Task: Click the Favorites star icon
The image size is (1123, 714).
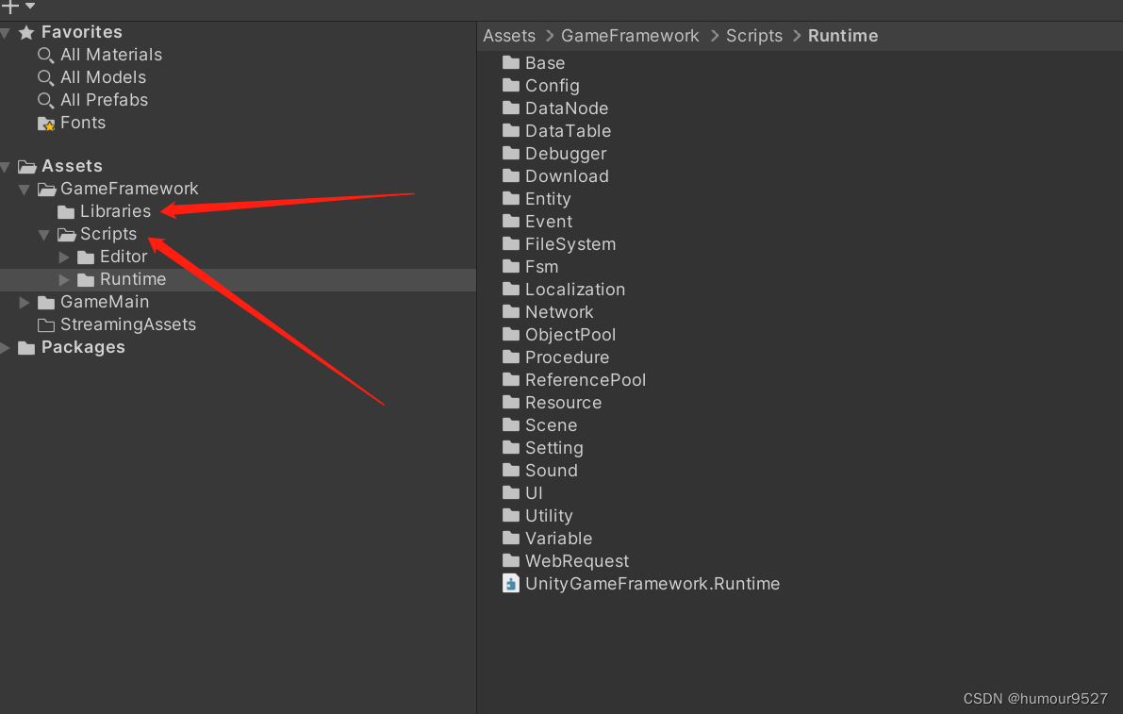Action: (x=27, y=31)
